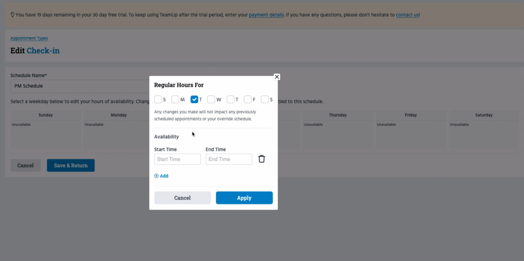
Task: Enable the Saturday checkbox in the dialog
Action: click(265, 100)
